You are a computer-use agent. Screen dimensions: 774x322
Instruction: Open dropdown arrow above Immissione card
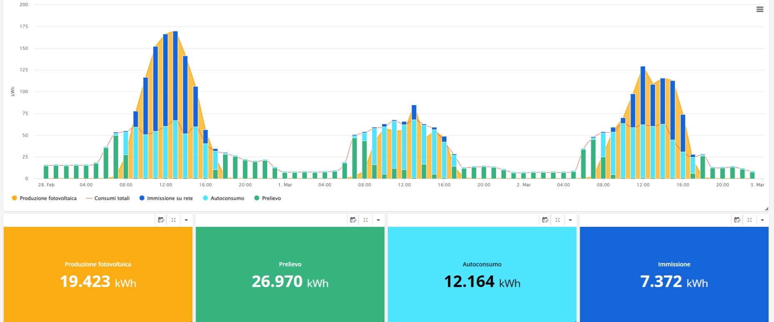tap(762, 220)
